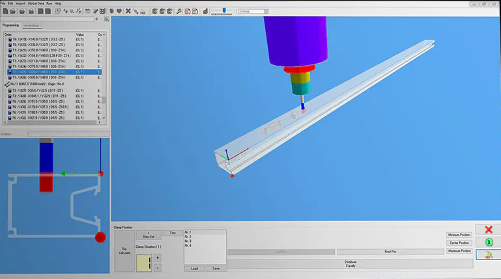
Task: Select Nr. 2 in the clamp list
Action: 188,237
